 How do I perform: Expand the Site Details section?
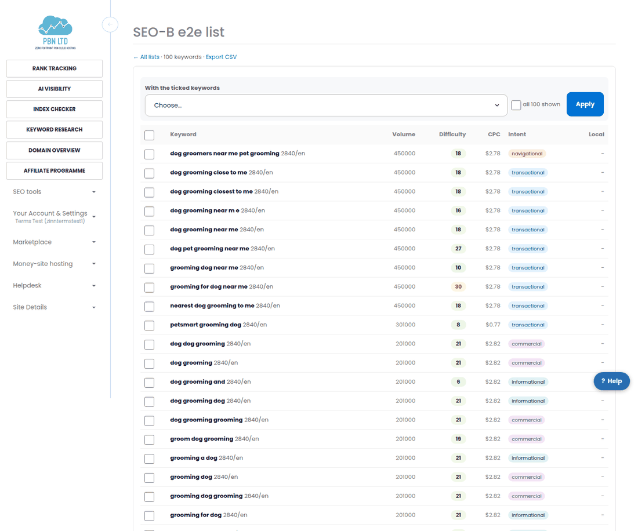55,307
